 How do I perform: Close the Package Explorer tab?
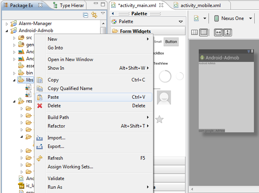(40, 5)
